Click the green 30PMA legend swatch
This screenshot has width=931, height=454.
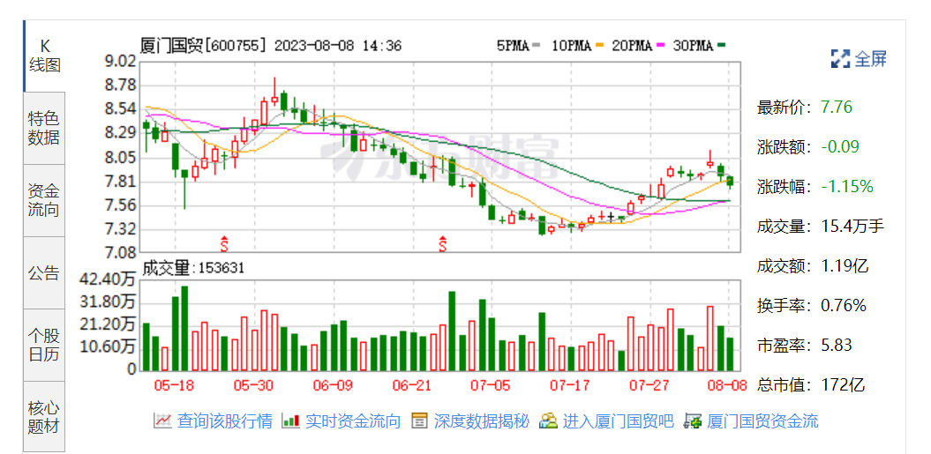[721, 45]
